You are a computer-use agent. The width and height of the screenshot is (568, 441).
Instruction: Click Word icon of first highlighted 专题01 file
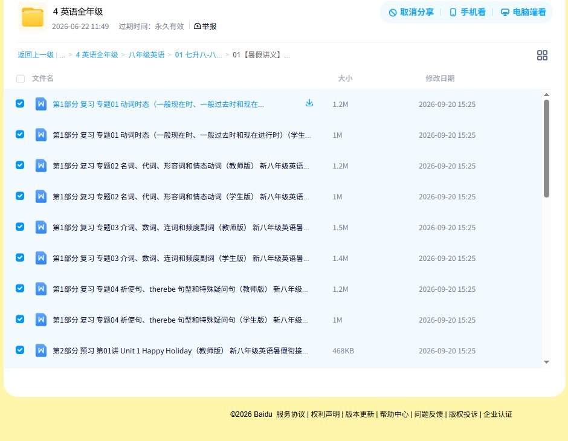coord(41,104)
